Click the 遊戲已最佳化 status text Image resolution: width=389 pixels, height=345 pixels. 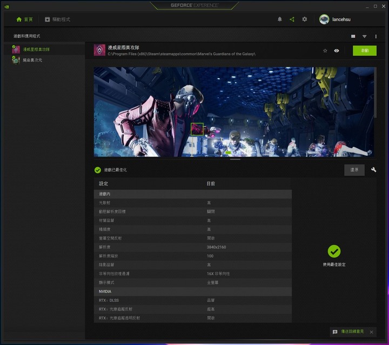pos(116,170)
